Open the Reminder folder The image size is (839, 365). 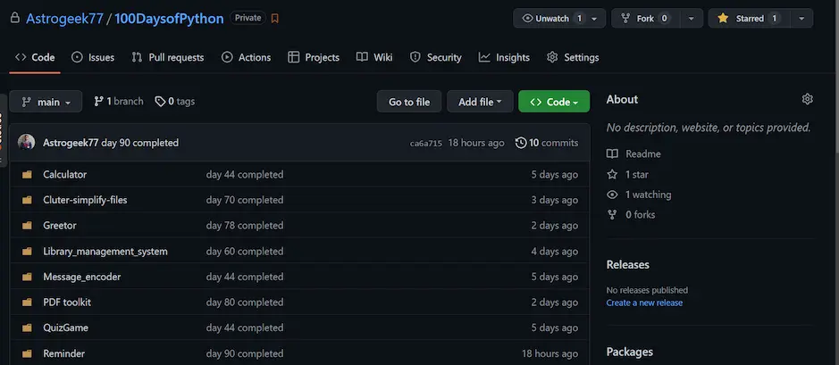pyautogui.click(x=63, y=353)
